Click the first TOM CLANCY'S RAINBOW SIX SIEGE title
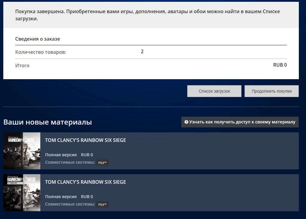 pyautogui.click(x=85, y=140)
